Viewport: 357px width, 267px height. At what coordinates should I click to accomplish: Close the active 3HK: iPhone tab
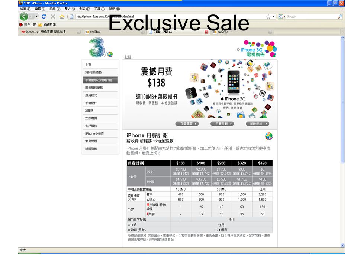tap(206, 32)
